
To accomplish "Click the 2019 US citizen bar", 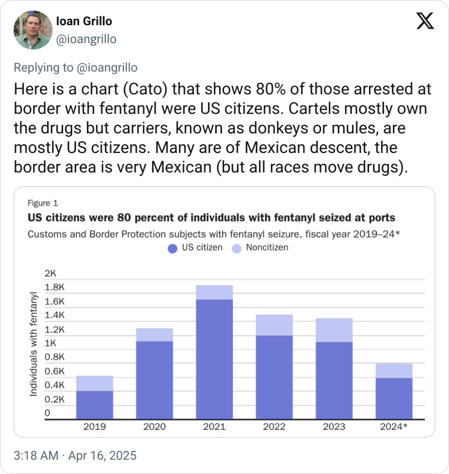I will coord(95,405).
